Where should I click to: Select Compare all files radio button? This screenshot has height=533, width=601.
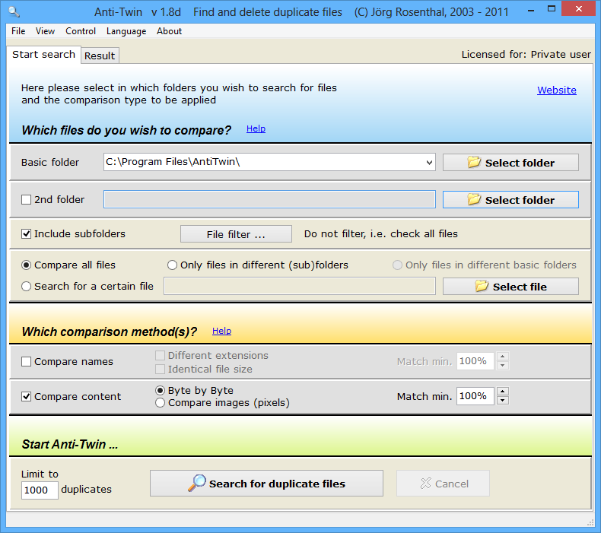(26, 265)
